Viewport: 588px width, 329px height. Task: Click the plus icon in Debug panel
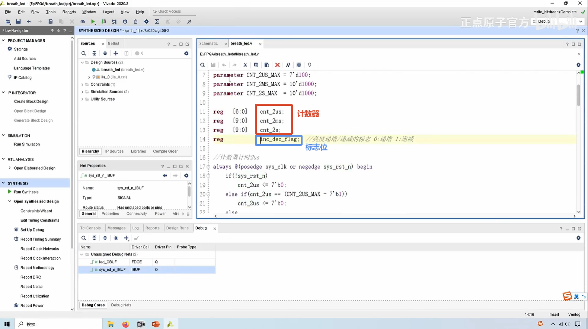click(127, 238)
